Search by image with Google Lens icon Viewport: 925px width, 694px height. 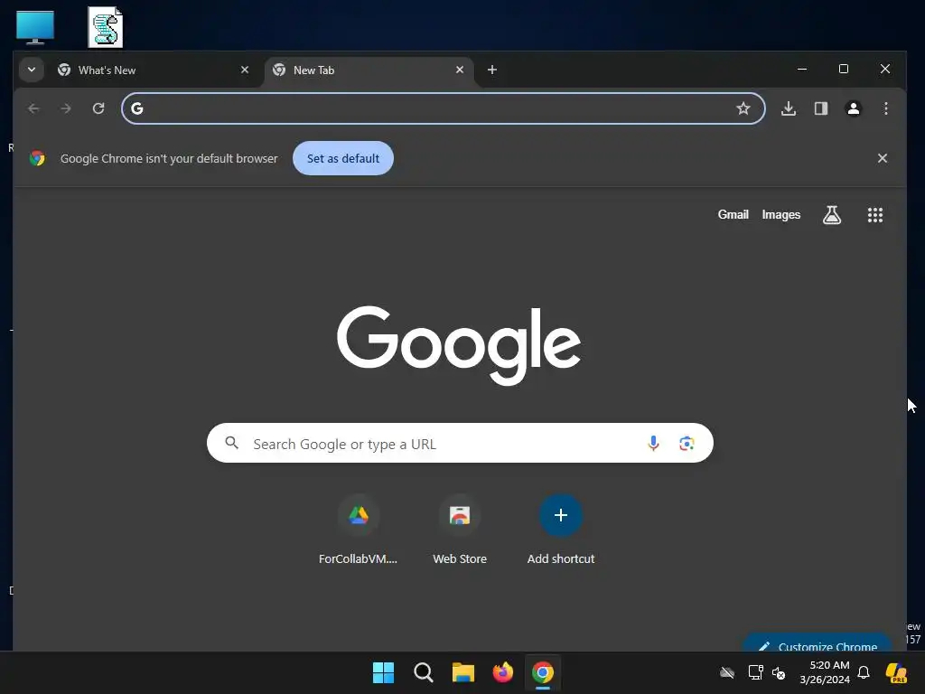(687, 443)
